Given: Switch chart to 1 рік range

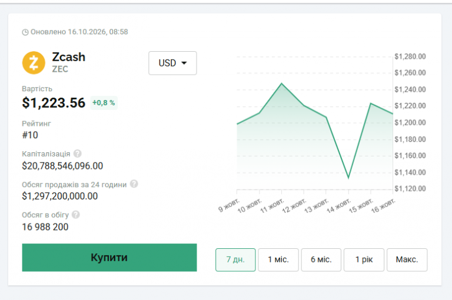Looking at the screenshot, I should click(364, 259).
